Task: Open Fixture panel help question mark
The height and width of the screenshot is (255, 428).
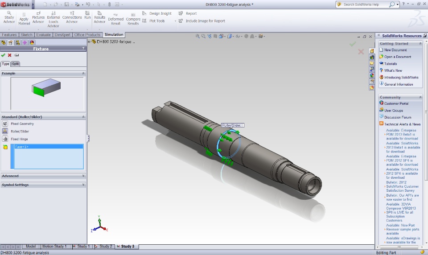Action: (83, 49)
